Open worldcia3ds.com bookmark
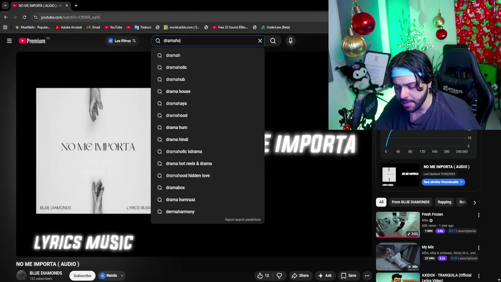 [x=182, y=27]
